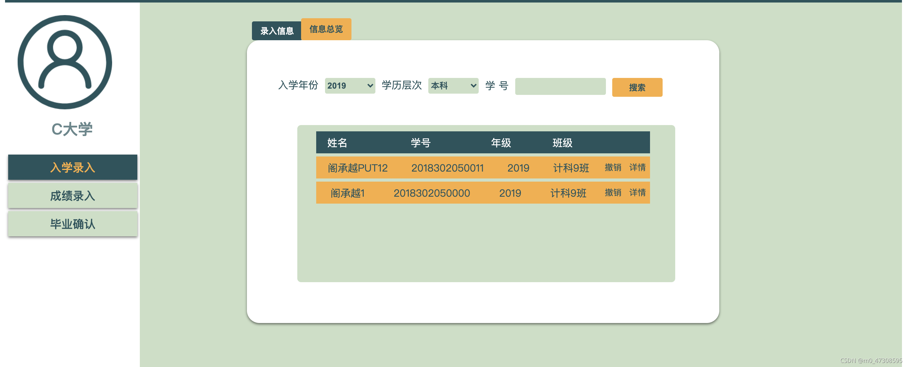907x367 pixels.
Task: View 详情 for student 阁承越1
Action: click(x=637, y=193)
